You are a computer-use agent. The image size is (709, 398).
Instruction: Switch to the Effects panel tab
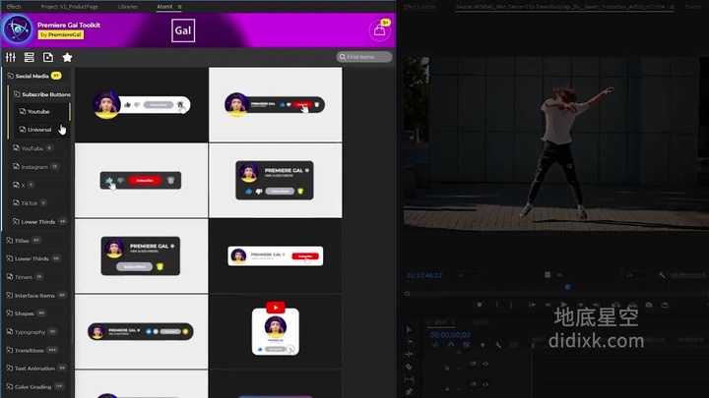tap(14, 6)
